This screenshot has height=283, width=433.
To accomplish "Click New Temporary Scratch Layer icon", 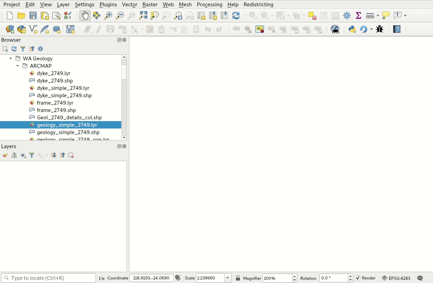I will 57,29.
